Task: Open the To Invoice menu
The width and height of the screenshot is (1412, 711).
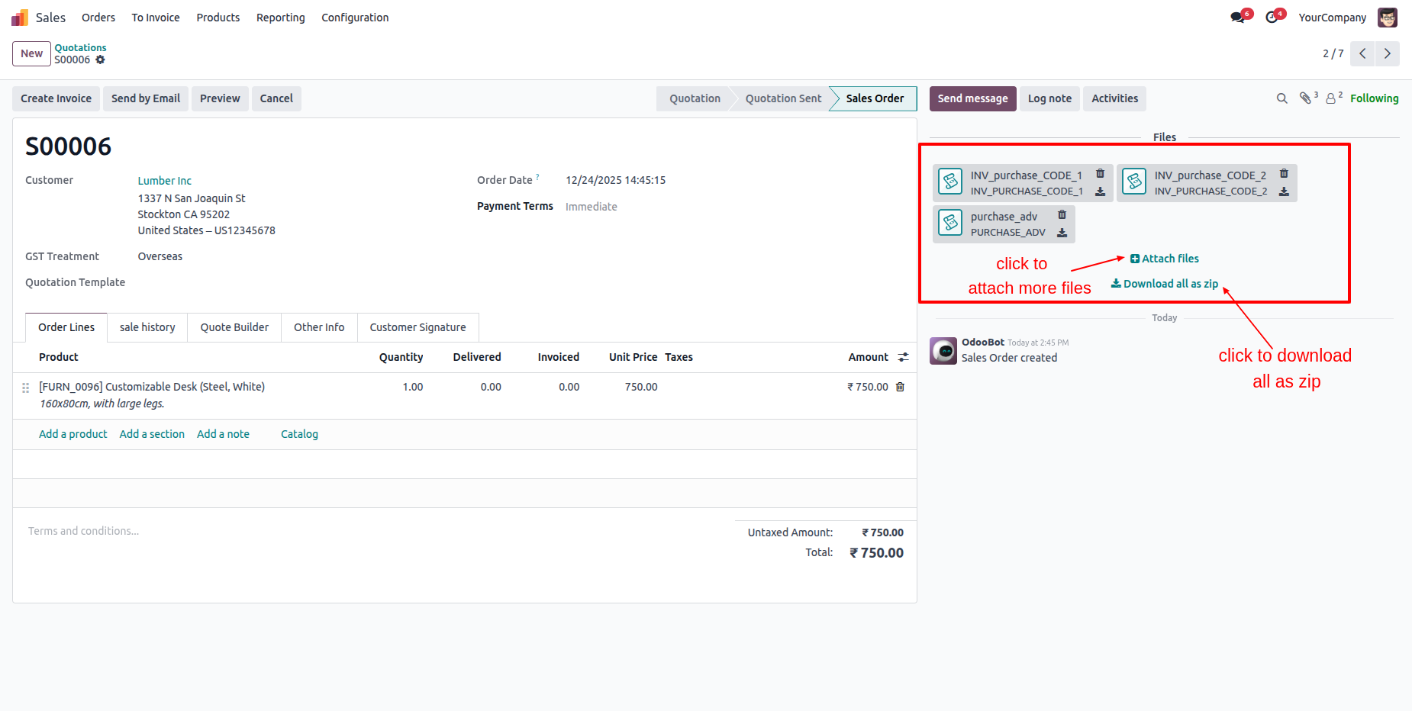Action: (156, 18)
